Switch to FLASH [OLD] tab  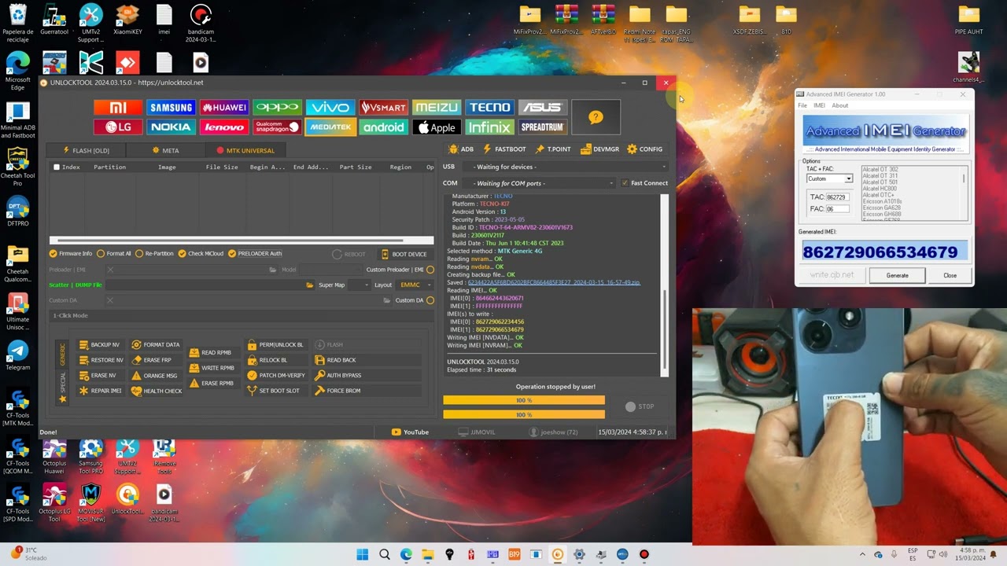(85, 151)
